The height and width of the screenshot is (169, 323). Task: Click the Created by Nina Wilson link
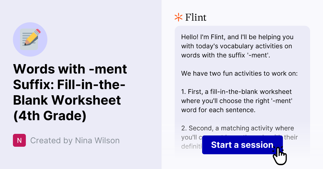75,140
